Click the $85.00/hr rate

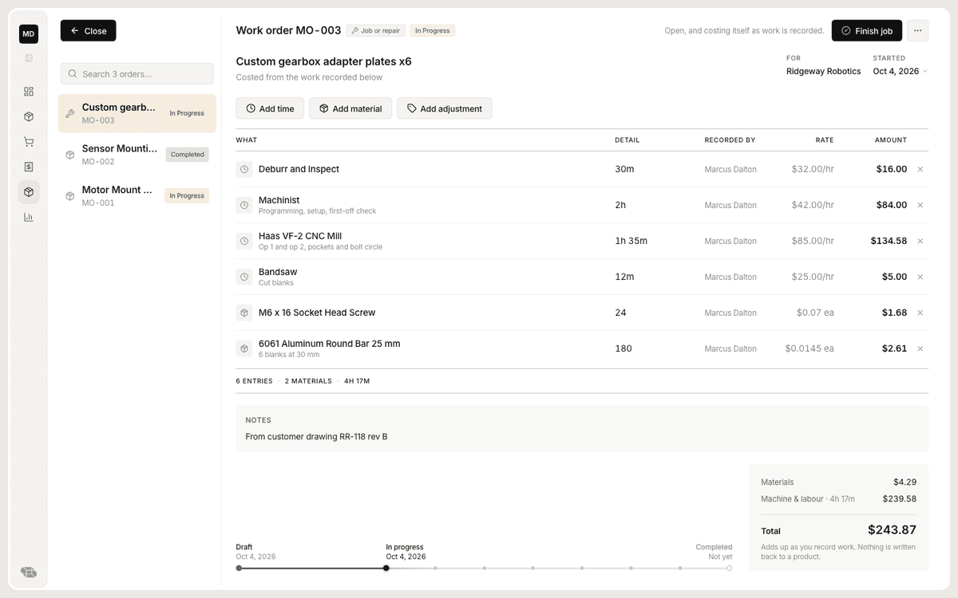[813, 241]
